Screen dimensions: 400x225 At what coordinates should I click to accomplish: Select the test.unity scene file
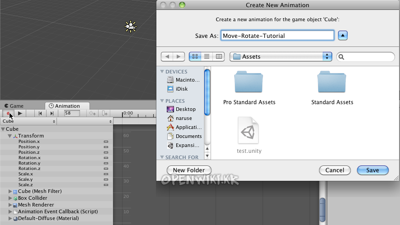point(249,135)
